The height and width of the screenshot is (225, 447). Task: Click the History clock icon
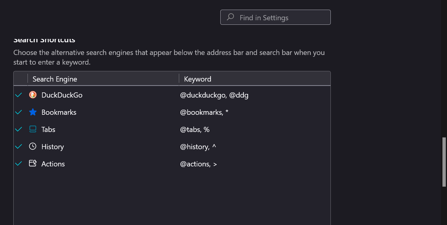pos(33,146)
